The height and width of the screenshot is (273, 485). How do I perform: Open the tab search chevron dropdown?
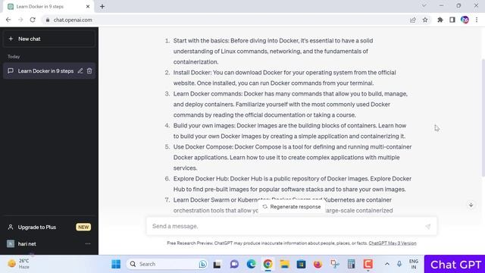tap(424, 5)
